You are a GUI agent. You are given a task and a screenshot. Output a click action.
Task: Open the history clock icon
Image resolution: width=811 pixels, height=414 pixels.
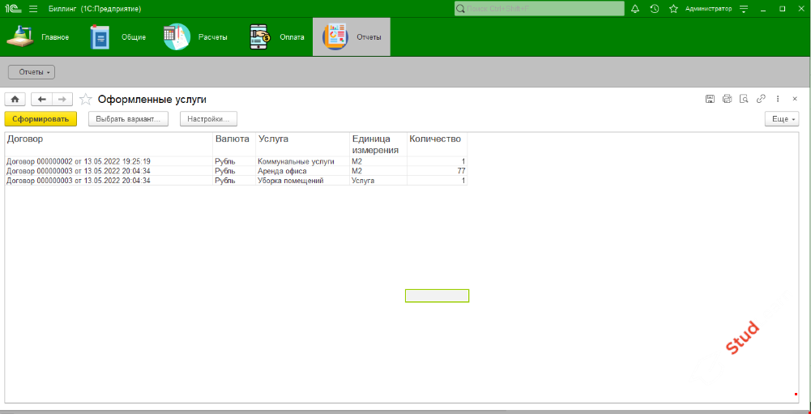(654, 9)
